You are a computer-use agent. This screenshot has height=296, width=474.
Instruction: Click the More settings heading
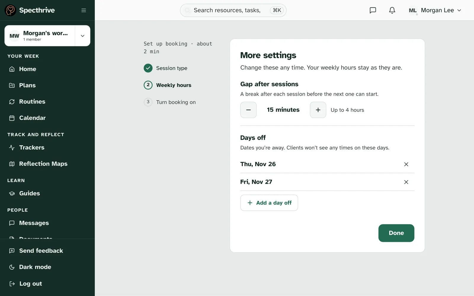tap(268, 55)
